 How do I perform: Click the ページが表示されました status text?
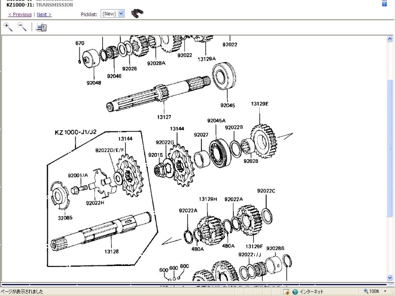22,292
